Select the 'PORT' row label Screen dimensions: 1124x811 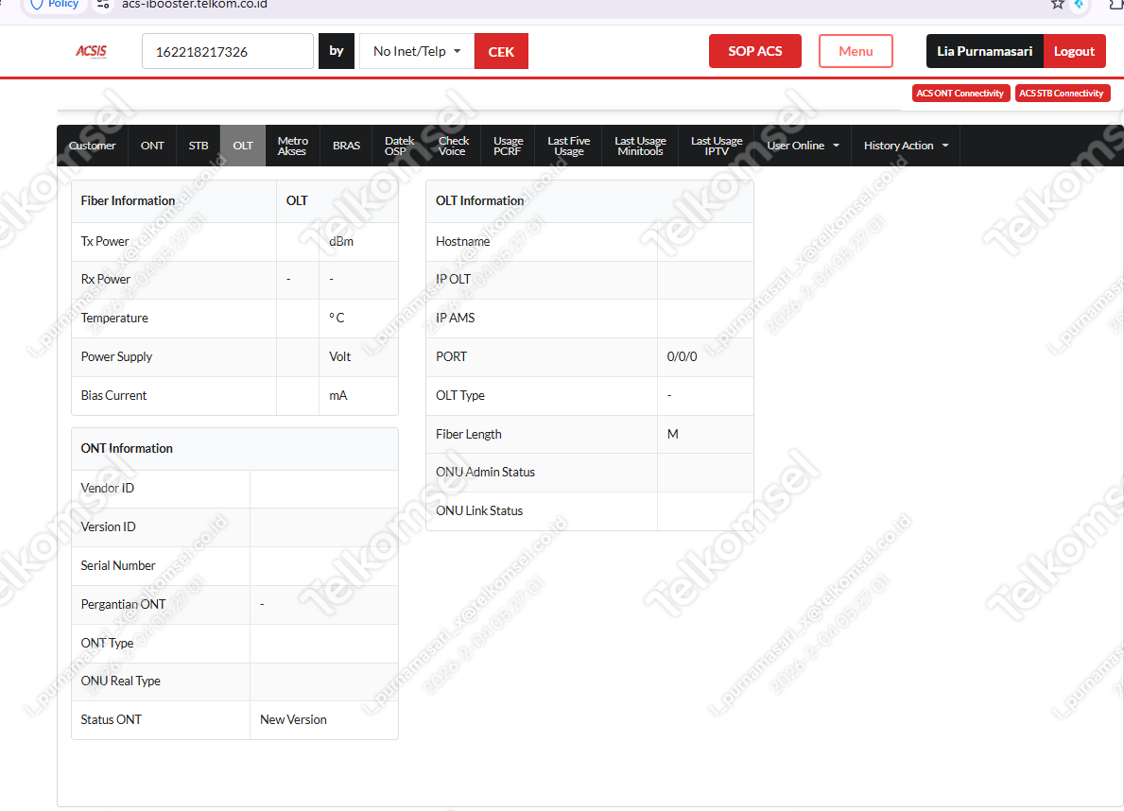coord(451,356)
